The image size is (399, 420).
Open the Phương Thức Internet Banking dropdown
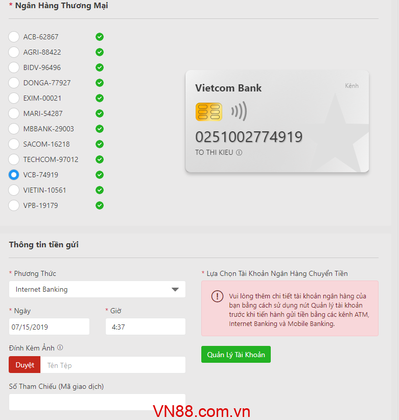[97, 289]
